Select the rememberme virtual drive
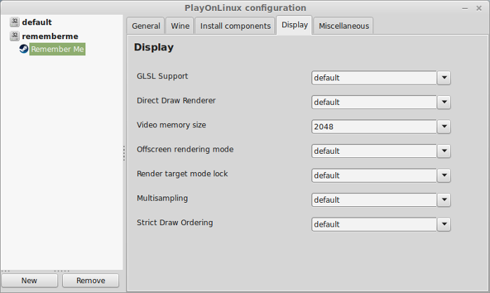This screenshot has height=293, width=490. 50,36
